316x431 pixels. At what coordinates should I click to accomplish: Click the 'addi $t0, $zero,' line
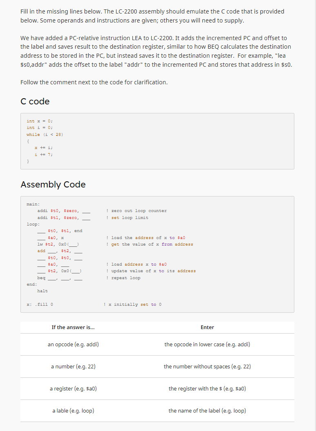click(64, 211)
